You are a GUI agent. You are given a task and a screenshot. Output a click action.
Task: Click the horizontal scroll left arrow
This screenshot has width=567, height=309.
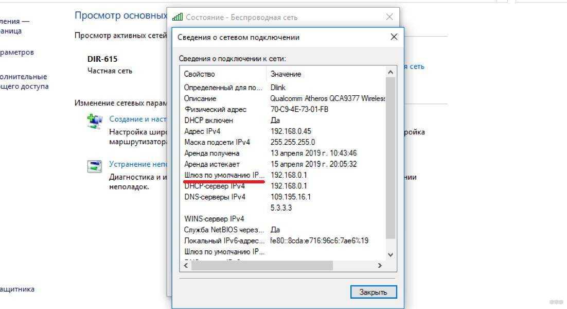tap(185, 266)
